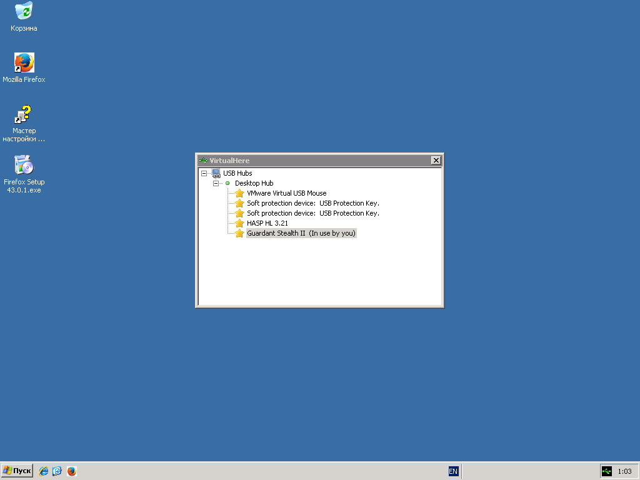Open the Корзина recycle bin icon
The height and width of the screenshot is (480, 640).
click(24, 11)
